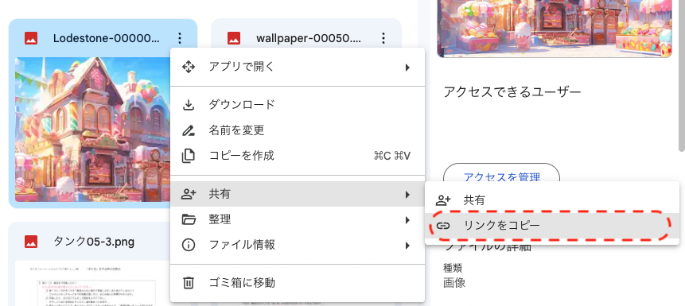Click the red image icon beside Lodestone-00000
Screen dimensions: 685x306
(31, 38)
